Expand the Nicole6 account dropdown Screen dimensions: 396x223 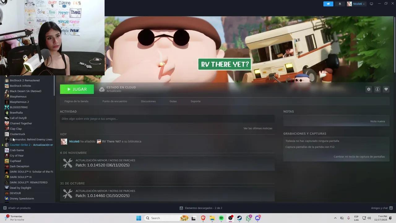(x=356, y=4)
